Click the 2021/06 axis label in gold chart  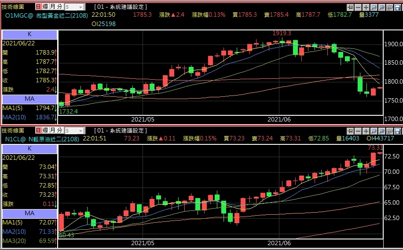(279, 120)
